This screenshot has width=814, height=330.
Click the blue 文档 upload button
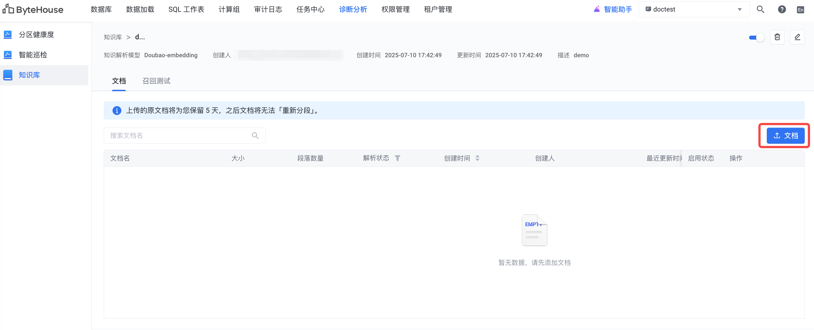tap(785, 136)
